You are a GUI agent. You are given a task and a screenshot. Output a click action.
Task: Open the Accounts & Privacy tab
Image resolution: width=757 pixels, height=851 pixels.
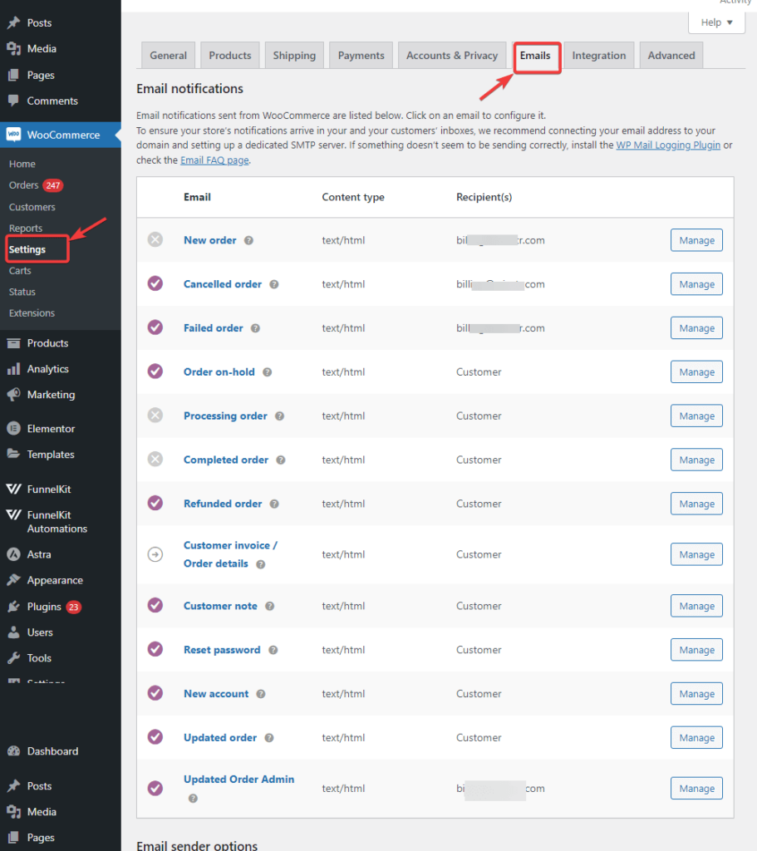[x=451, y=56]
